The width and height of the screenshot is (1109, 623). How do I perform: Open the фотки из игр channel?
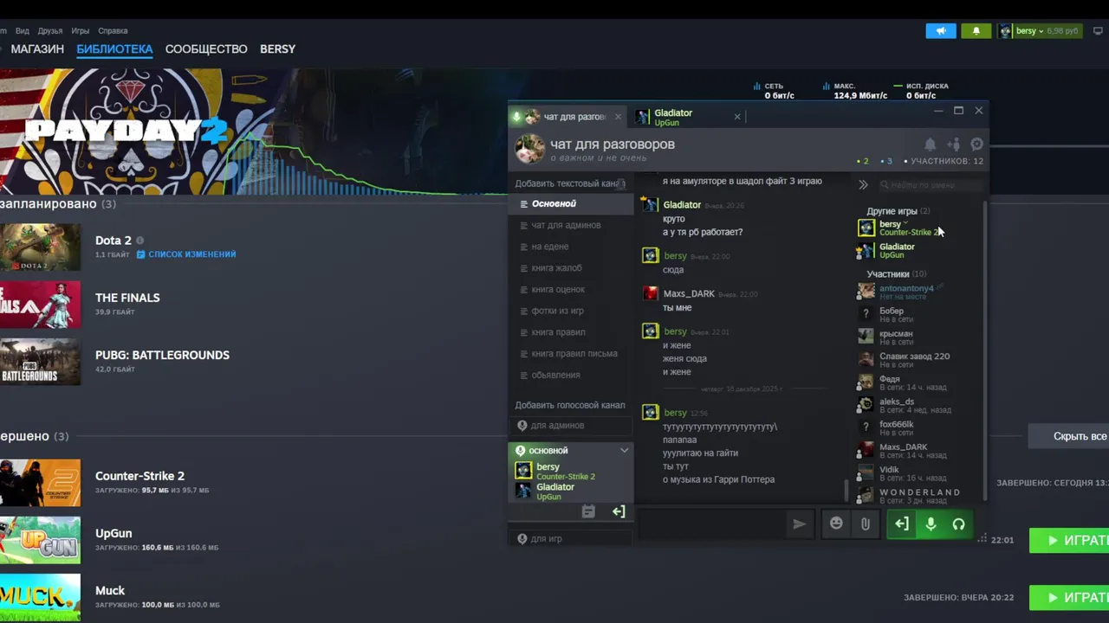coord(571,311)
